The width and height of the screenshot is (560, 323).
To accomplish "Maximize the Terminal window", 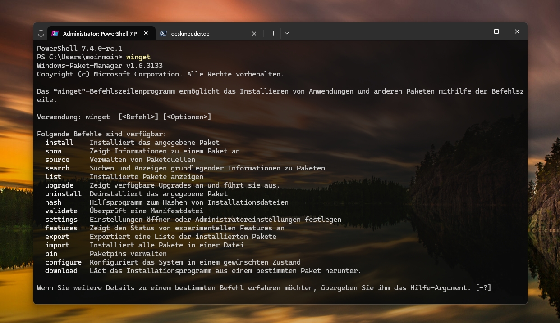I will click(496, 31).
